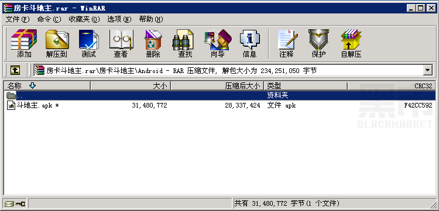Open the 选项(N) menu
The height and width of the screenshot is (211, 439).
coord(119,19)
